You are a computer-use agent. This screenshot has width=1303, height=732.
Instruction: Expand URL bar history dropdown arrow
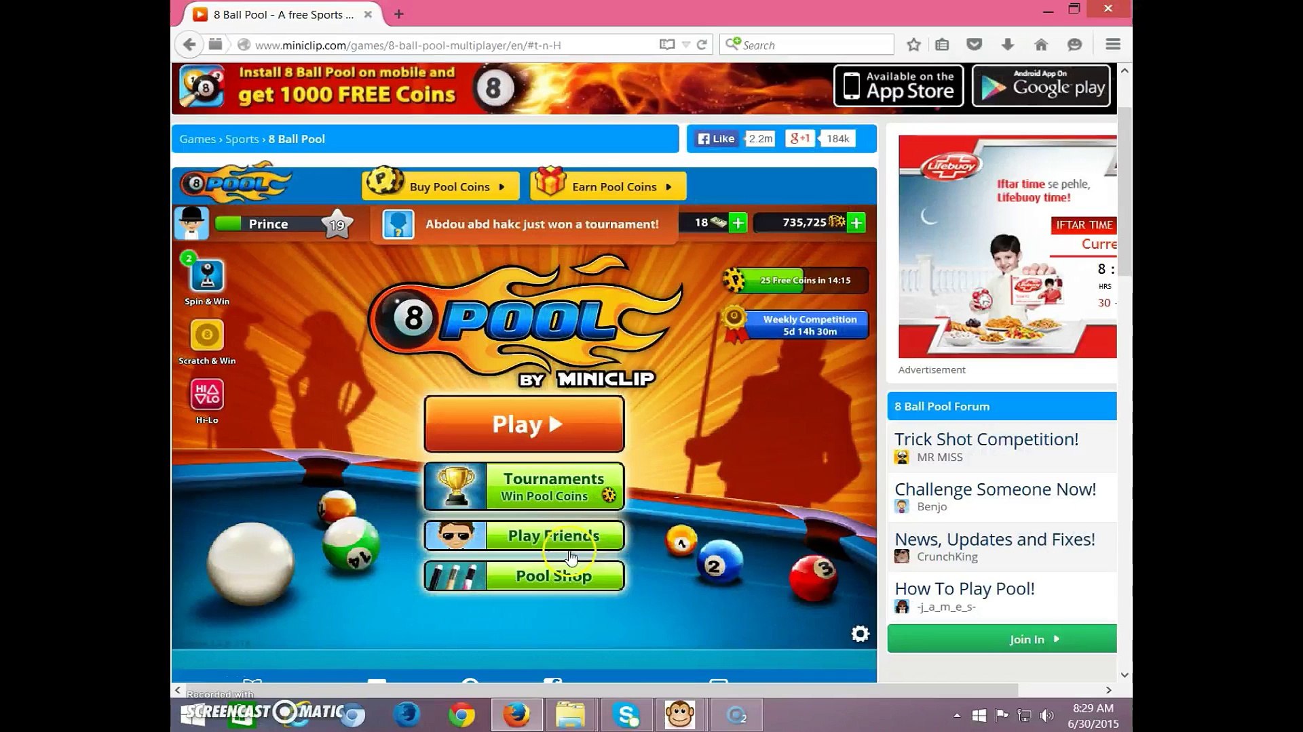click(x=686, y=45)
